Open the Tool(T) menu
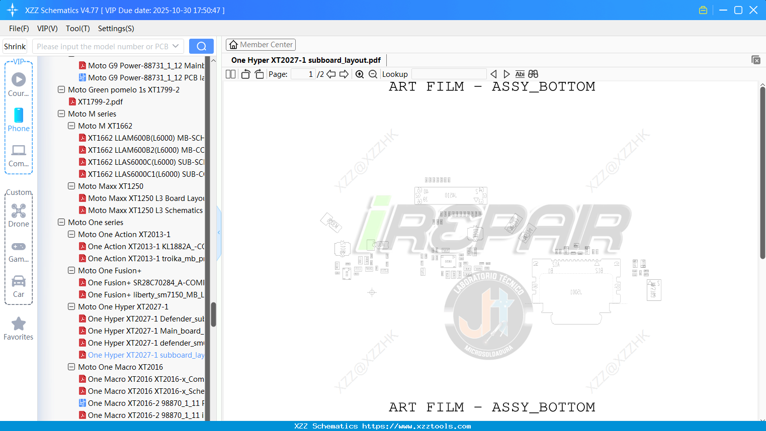The width and height of the screenshot is (766, 431). tap(77, 29)
